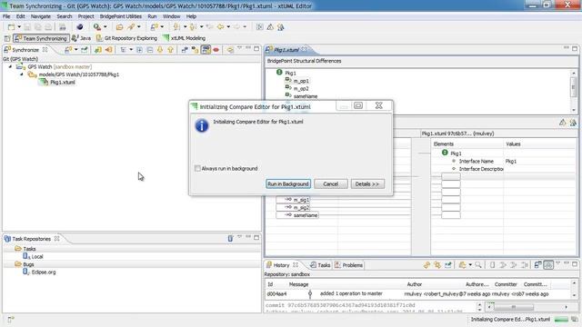Screen dimensions: 582x327
Task: Open the Window menu
Action: pos(172,16)
